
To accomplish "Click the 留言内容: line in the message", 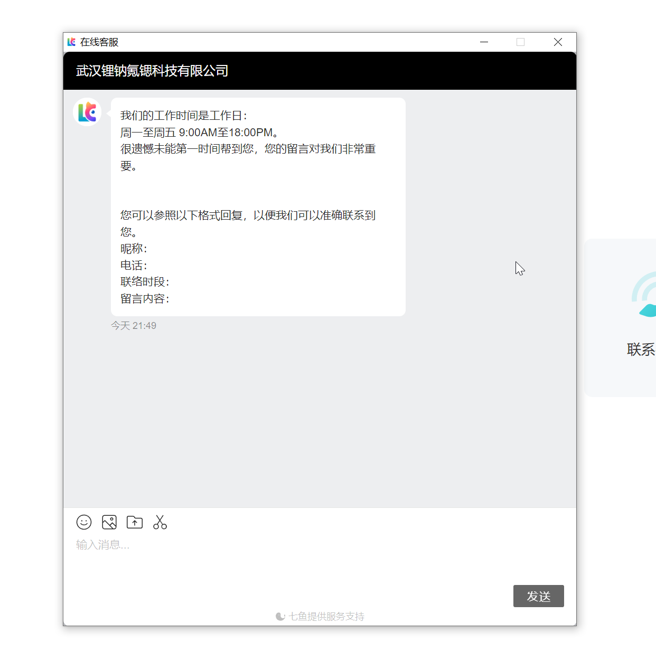I will [x=145, y=299].
